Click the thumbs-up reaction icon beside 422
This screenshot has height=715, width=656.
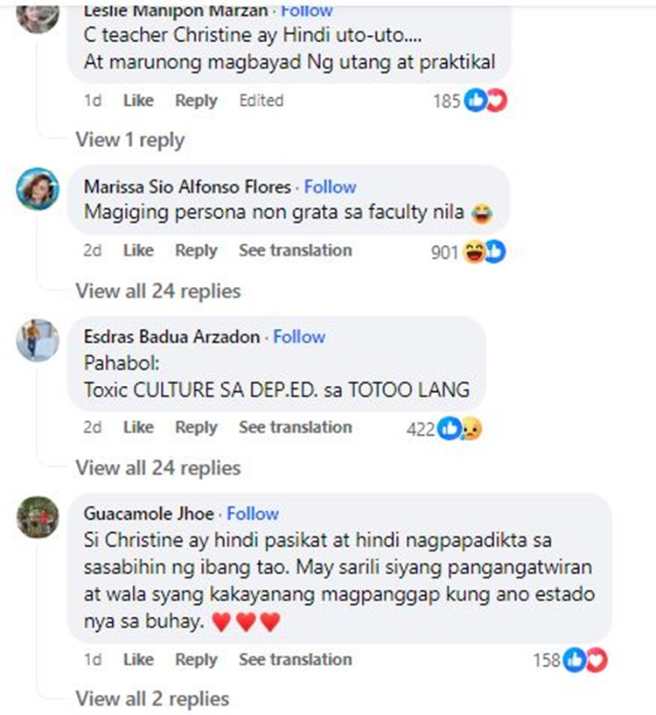coord(449,429)
